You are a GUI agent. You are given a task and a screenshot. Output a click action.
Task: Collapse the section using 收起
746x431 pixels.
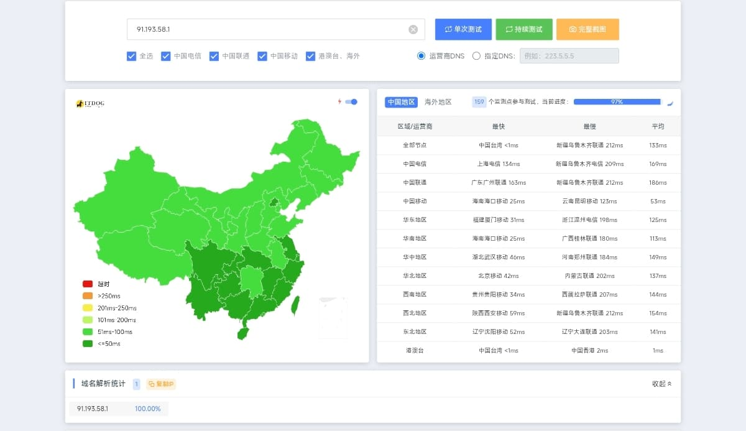[661, 384]
